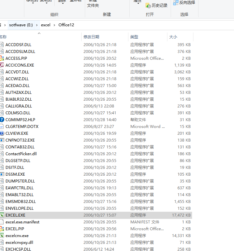This screenshot has height=251, width=234.
Task: Select the ACCESS.PIP file icon
Action: (2, 58)
